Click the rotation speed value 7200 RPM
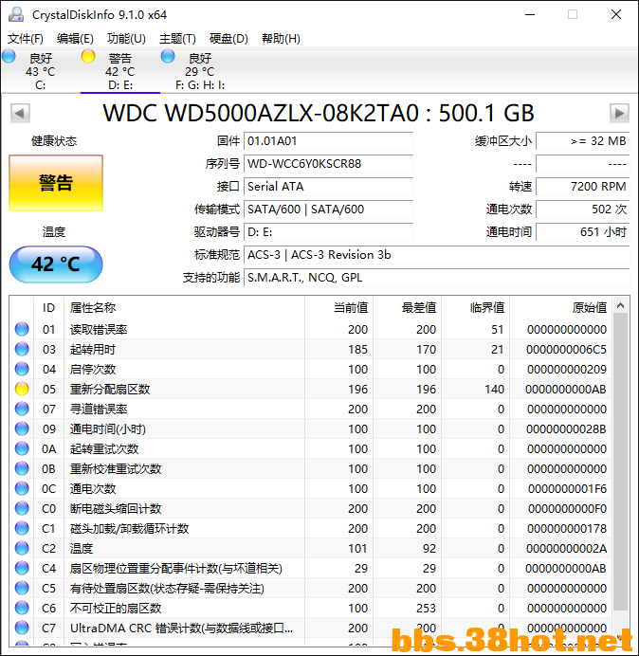The image size is (639, 656). pos(582,186)
